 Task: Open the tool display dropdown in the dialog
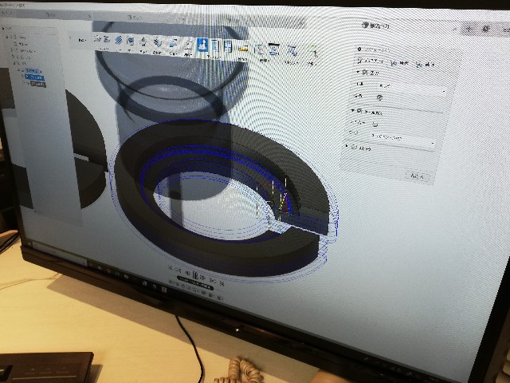(x=413, y=87)
